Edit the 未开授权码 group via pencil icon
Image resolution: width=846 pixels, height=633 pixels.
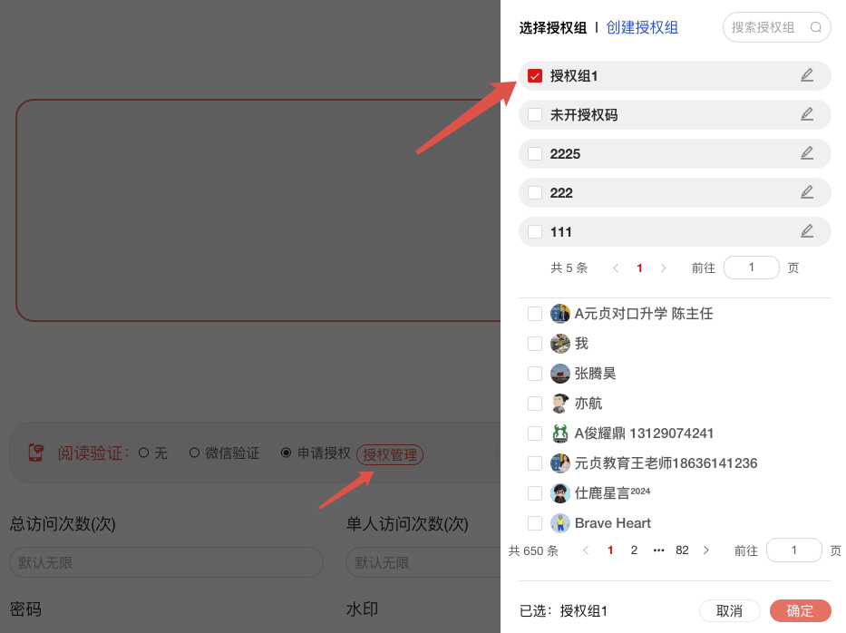tap(807, 114)
